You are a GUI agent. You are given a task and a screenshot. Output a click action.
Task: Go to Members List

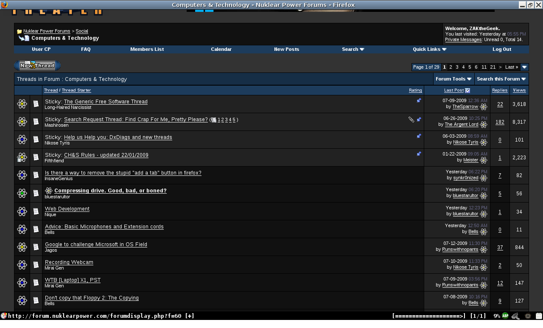click(x=147, y=49)
